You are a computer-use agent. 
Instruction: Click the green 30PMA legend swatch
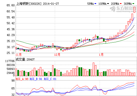coord(133,4)
